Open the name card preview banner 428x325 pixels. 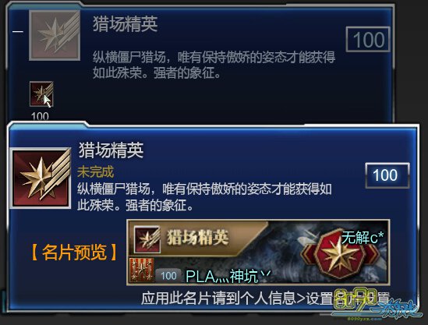coord(258,253)
